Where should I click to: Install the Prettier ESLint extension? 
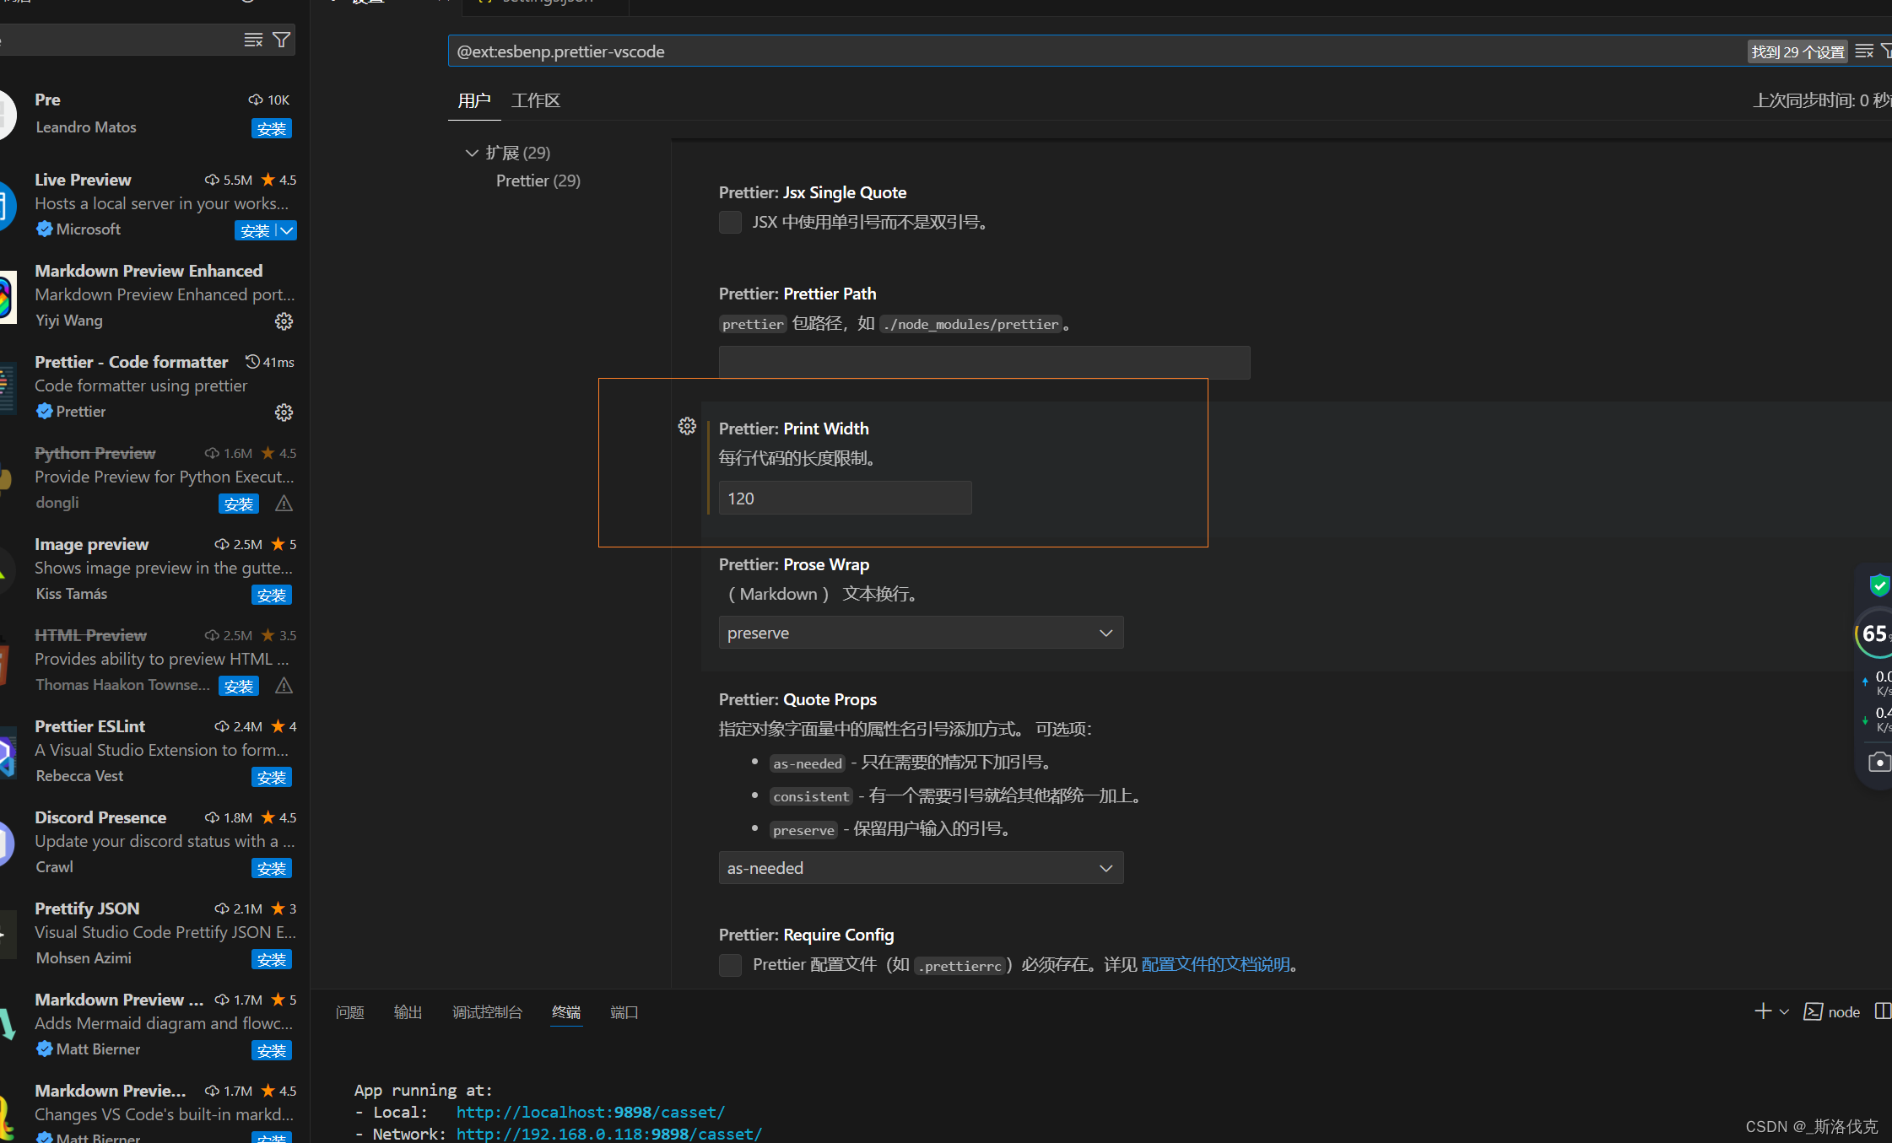coord(272,777)
